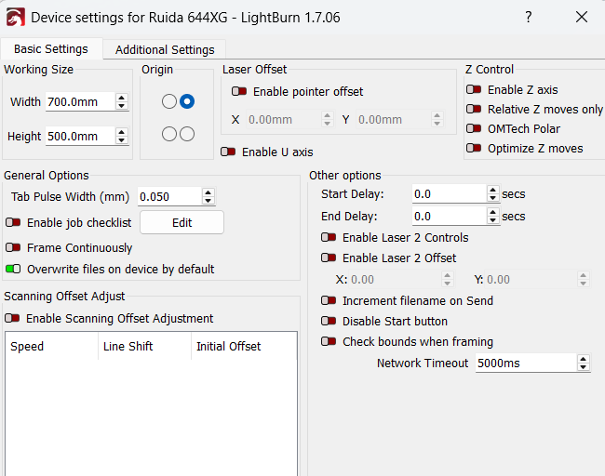Click the Start Delay input field
Screen dimensions: 605x476
450,194
